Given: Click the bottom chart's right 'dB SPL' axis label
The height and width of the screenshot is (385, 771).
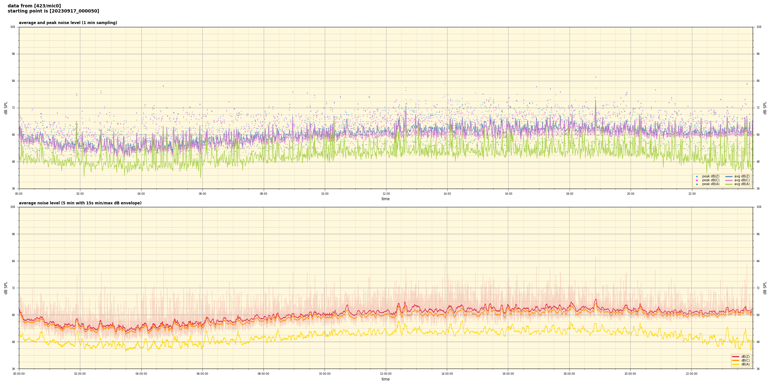Looking at the screenshot, I should click(765, 288).
